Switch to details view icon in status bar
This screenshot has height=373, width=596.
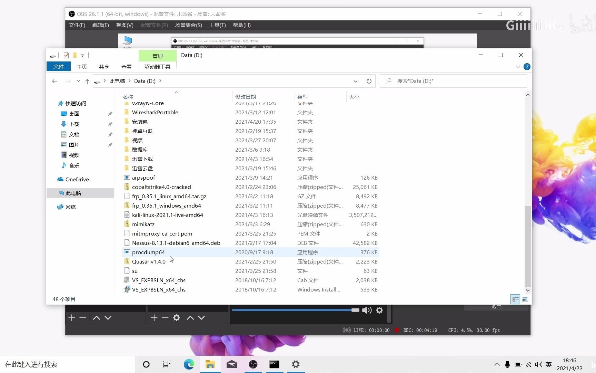point(515,299)
